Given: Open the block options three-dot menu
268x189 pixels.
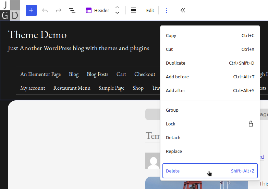Looking at the screenshot, I should tap(167, 10).
